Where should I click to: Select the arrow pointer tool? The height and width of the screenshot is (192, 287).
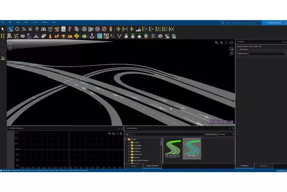[x=3, y=29]
